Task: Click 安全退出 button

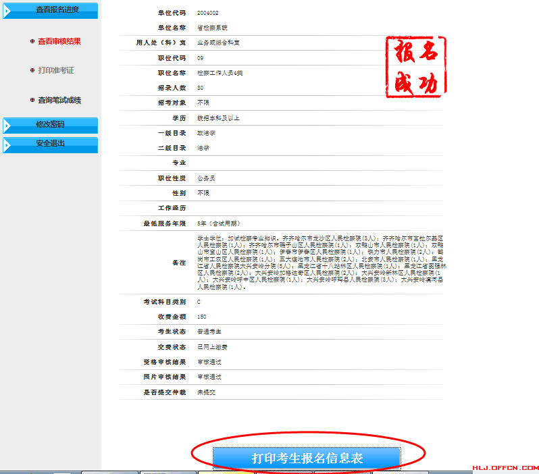Action: point(50,145)
